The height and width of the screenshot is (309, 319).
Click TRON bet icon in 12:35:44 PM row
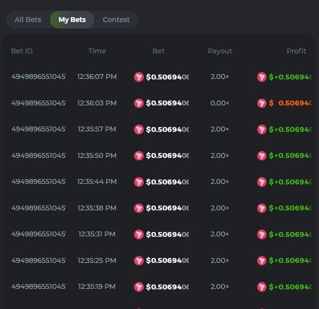tap(139, 182)
